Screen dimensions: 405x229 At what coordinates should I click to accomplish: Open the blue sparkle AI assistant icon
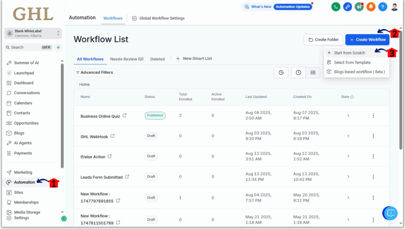click(347, 7)
